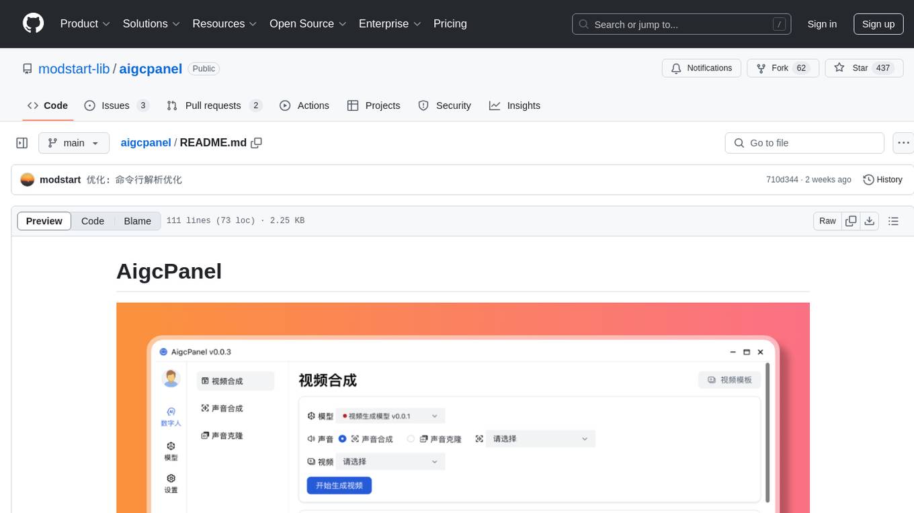The image size is (914, 513).
Task: Open the README outline icon
Action: [893, 221]
